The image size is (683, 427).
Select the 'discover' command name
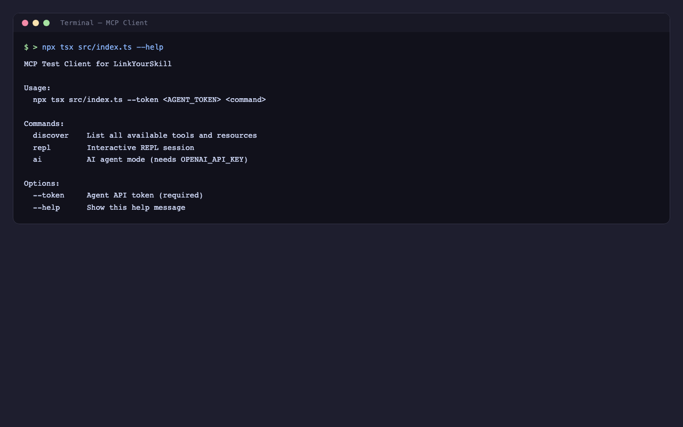(51, 136)
